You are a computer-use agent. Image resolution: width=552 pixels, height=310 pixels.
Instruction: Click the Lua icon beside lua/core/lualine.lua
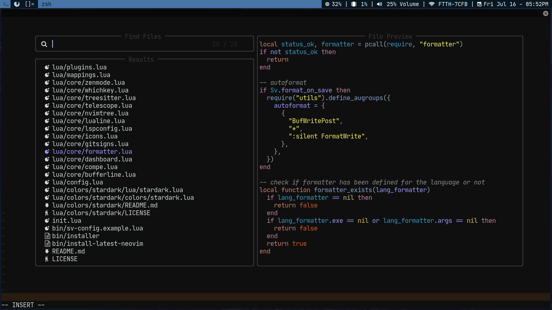47,121
